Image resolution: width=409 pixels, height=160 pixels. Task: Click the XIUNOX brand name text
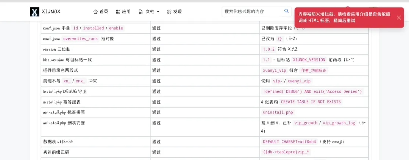pos(51,12)
